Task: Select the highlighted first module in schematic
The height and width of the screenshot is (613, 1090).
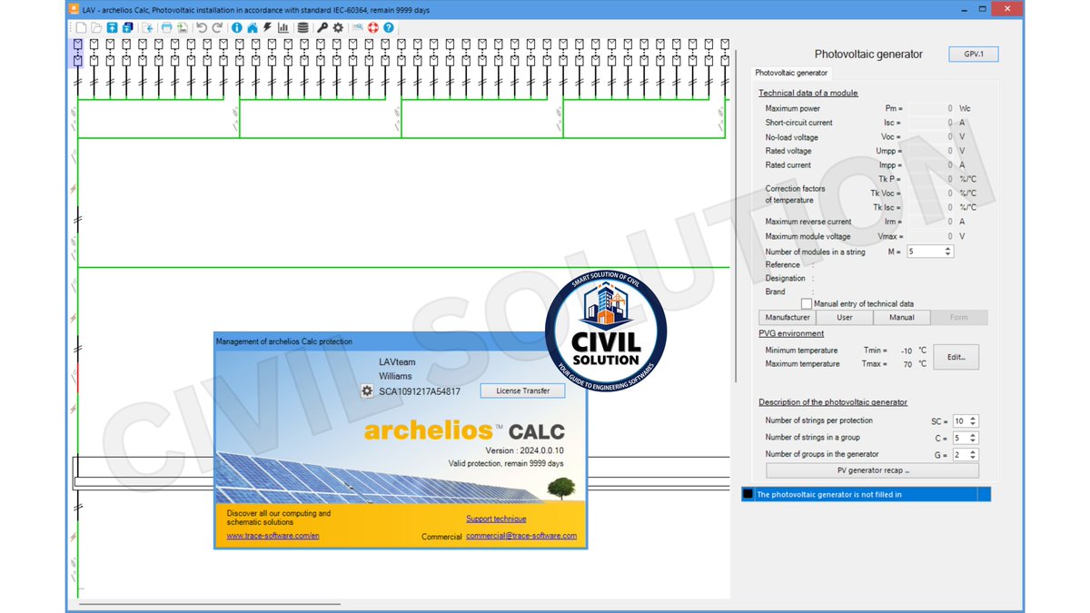Action: [77, 53]
